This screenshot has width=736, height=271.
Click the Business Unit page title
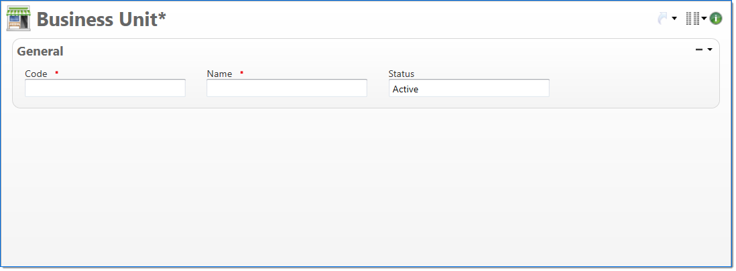[101, 19]
